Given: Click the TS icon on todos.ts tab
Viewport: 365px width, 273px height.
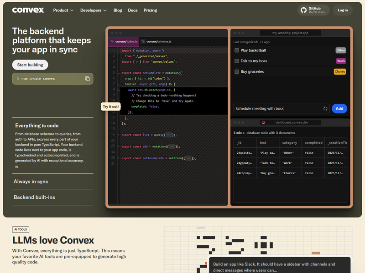Looking at the screenshot, I should click(112, 41).
